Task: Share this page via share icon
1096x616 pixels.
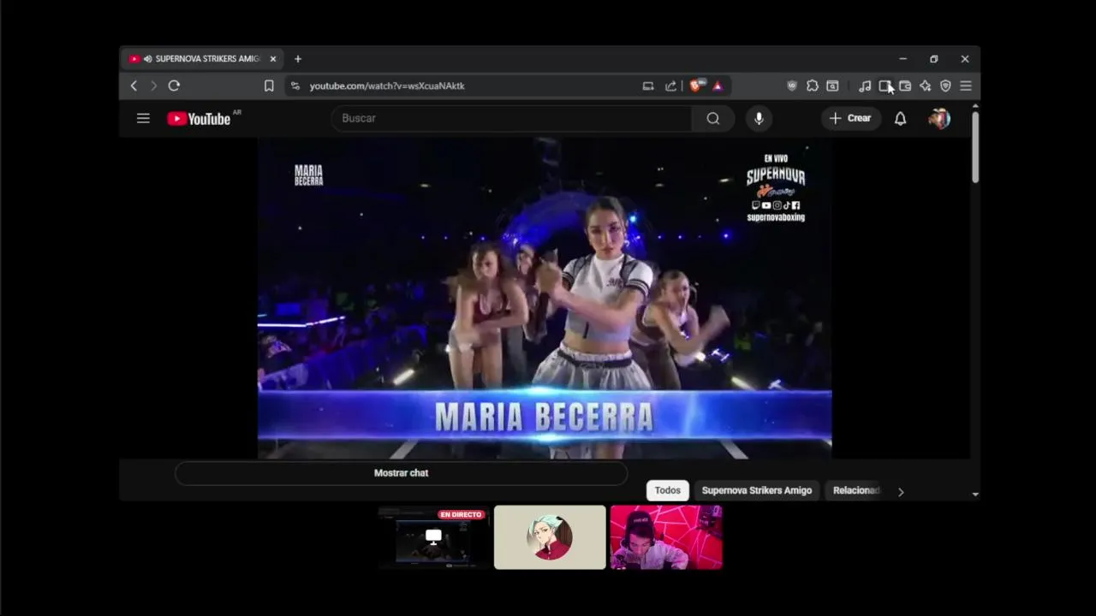Action: [x=670, y=86]
